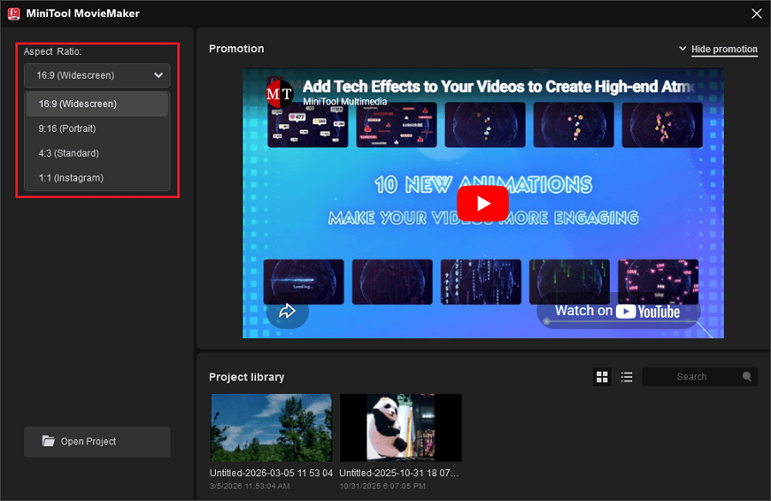Click the search magnifier icon
Viewport: 771px width, 501px height.
point(744,377)
